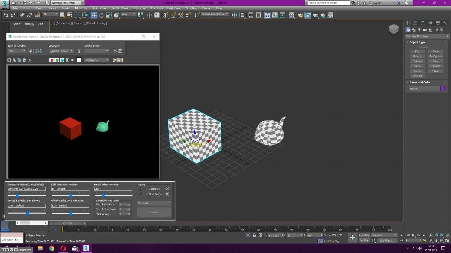Open the Render Setup teapot icon
This screenshot has width=451, height=253.
[x=300, y=15]
